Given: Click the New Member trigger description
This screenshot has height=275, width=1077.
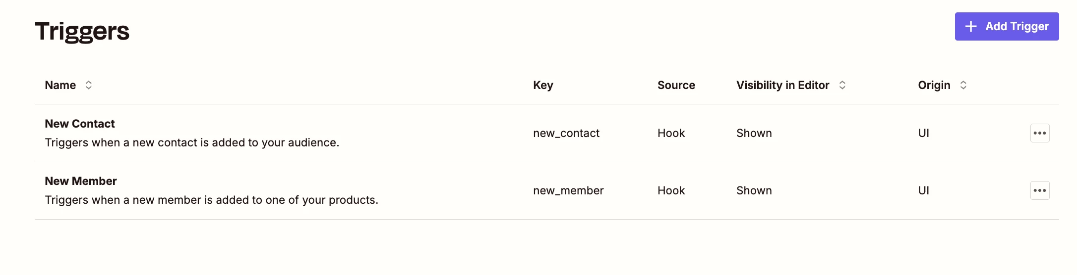Looking at the screenshot, I should pos(211,200).
